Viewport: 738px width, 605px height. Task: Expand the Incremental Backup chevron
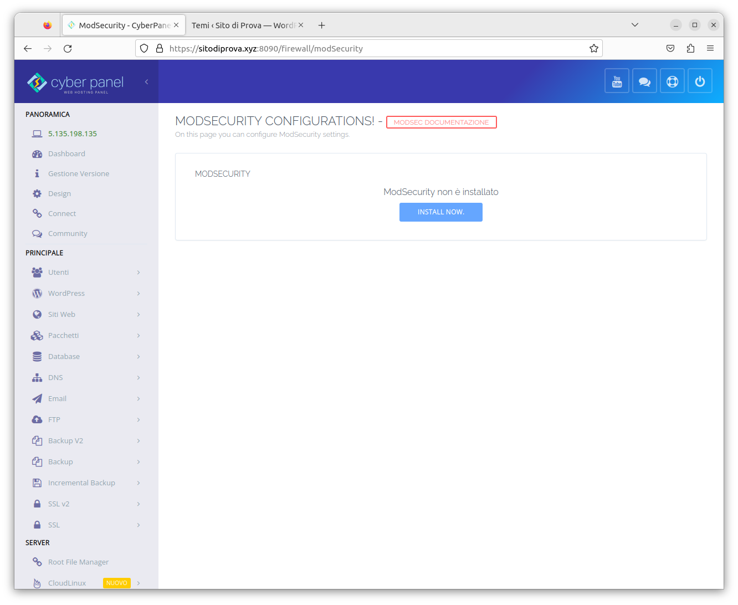point(139,483)
